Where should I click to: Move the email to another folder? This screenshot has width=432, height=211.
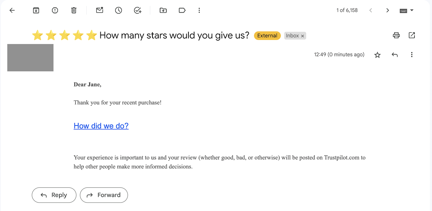163,10
